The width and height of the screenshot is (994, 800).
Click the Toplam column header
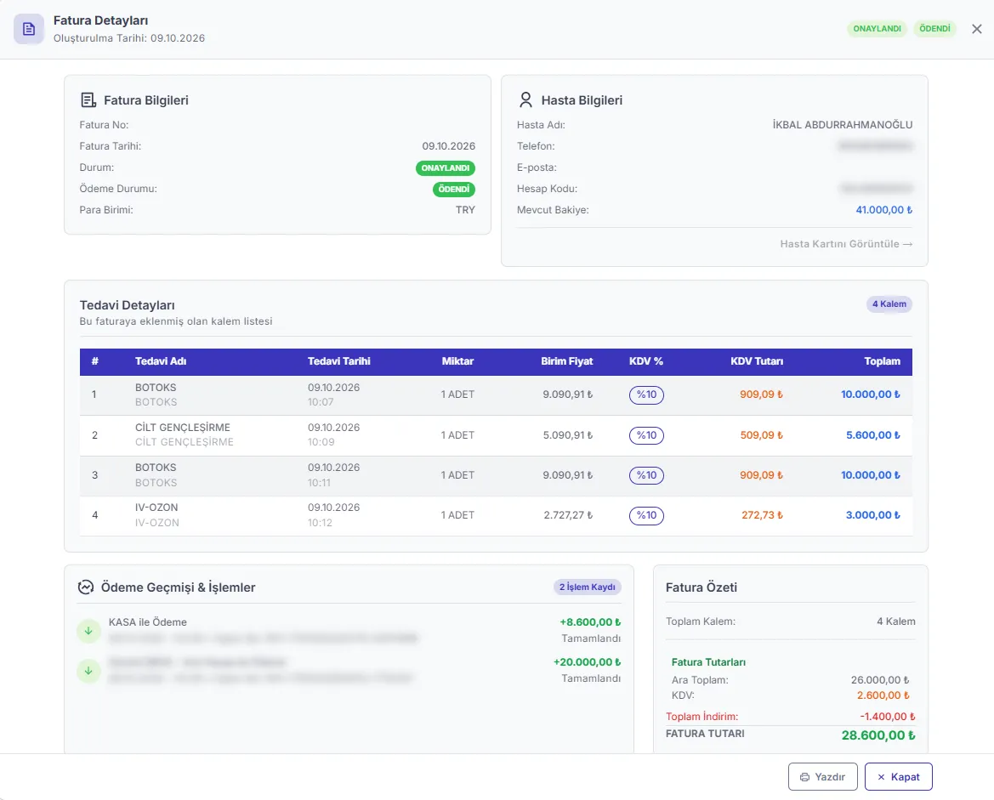(883, 361)
